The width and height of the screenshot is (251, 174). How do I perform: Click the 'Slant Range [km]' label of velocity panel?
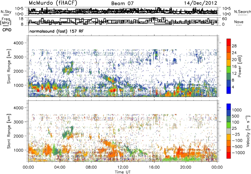click(9, 131)
